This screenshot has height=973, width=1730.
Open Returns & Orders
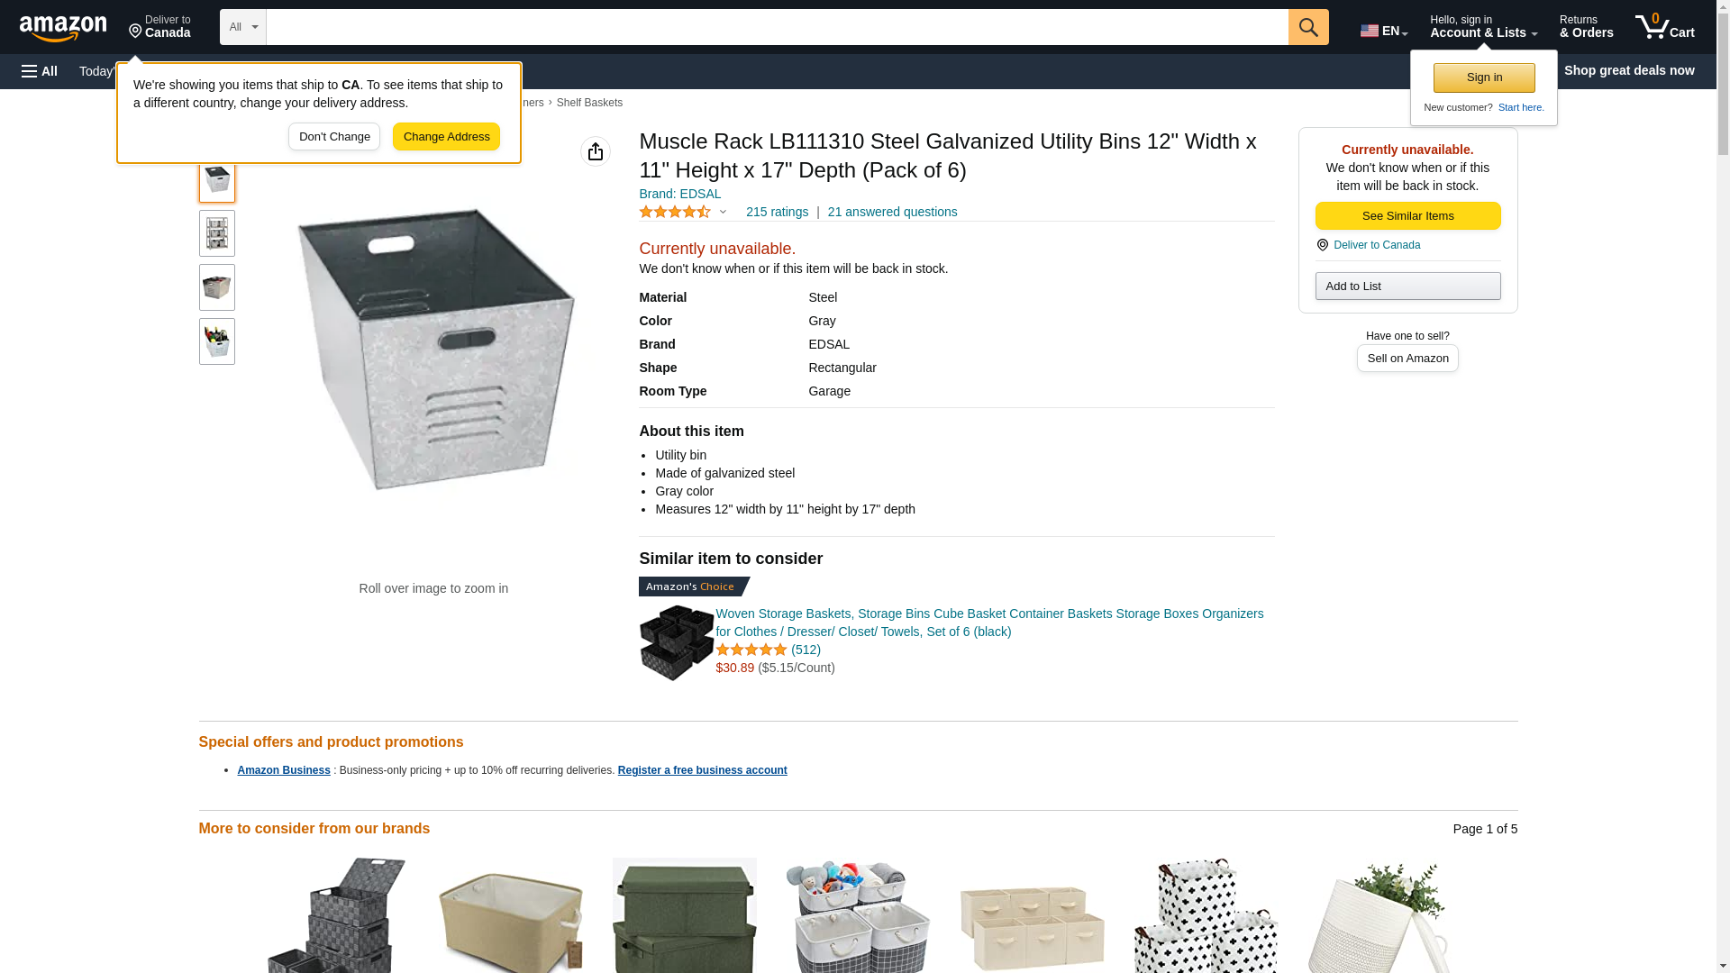pyautogui.click(x=1586, y=27)
